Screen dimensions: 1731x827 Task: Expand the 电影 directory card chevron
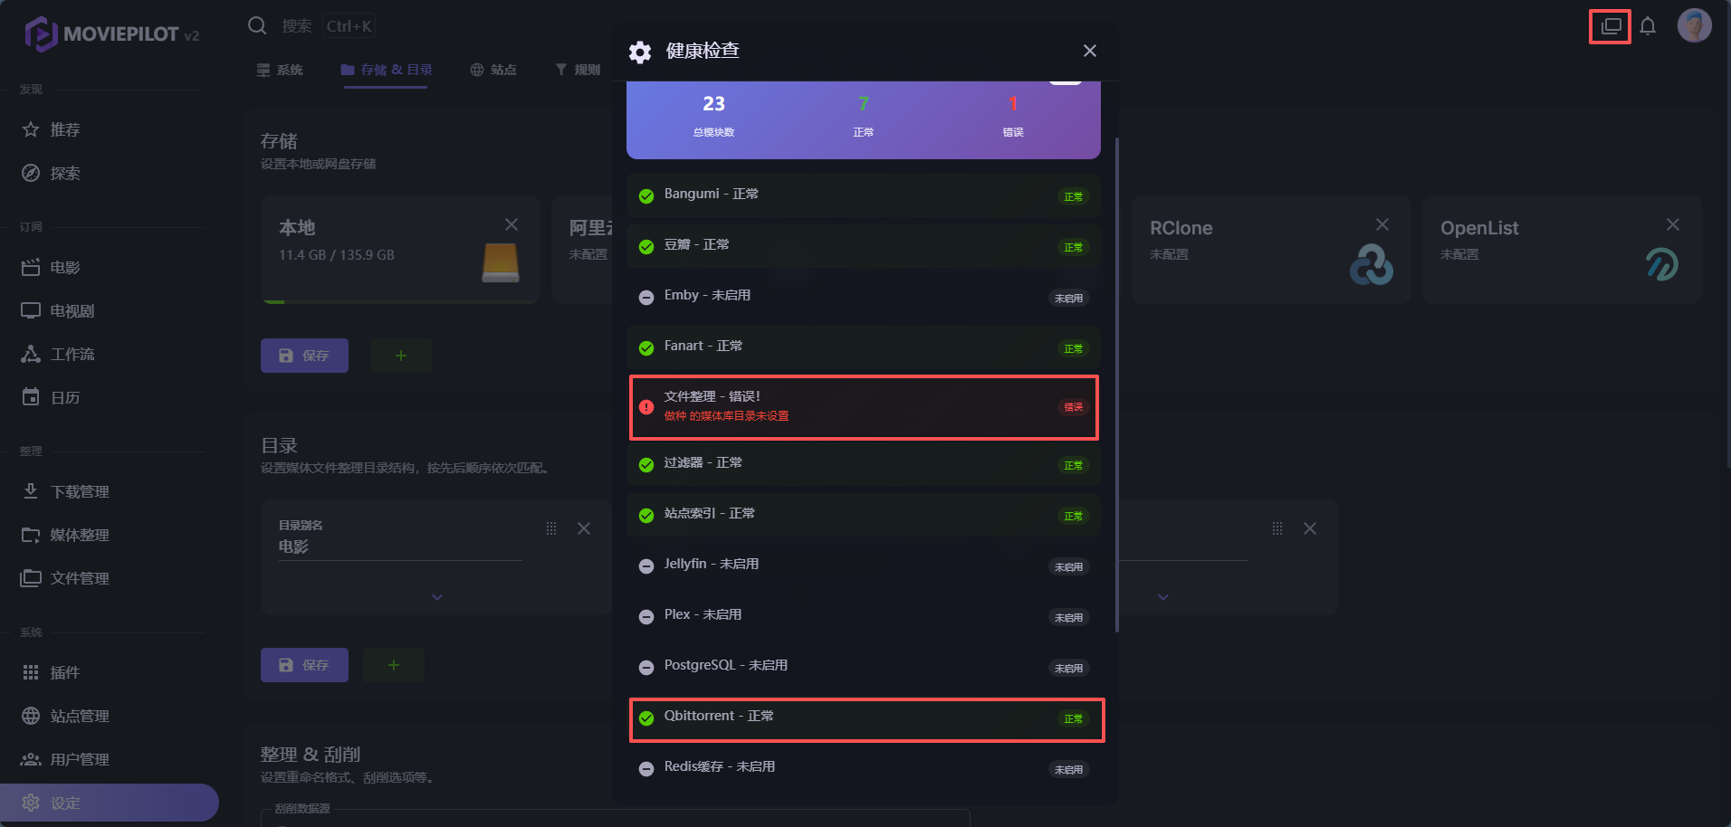[x=437, y=597]
